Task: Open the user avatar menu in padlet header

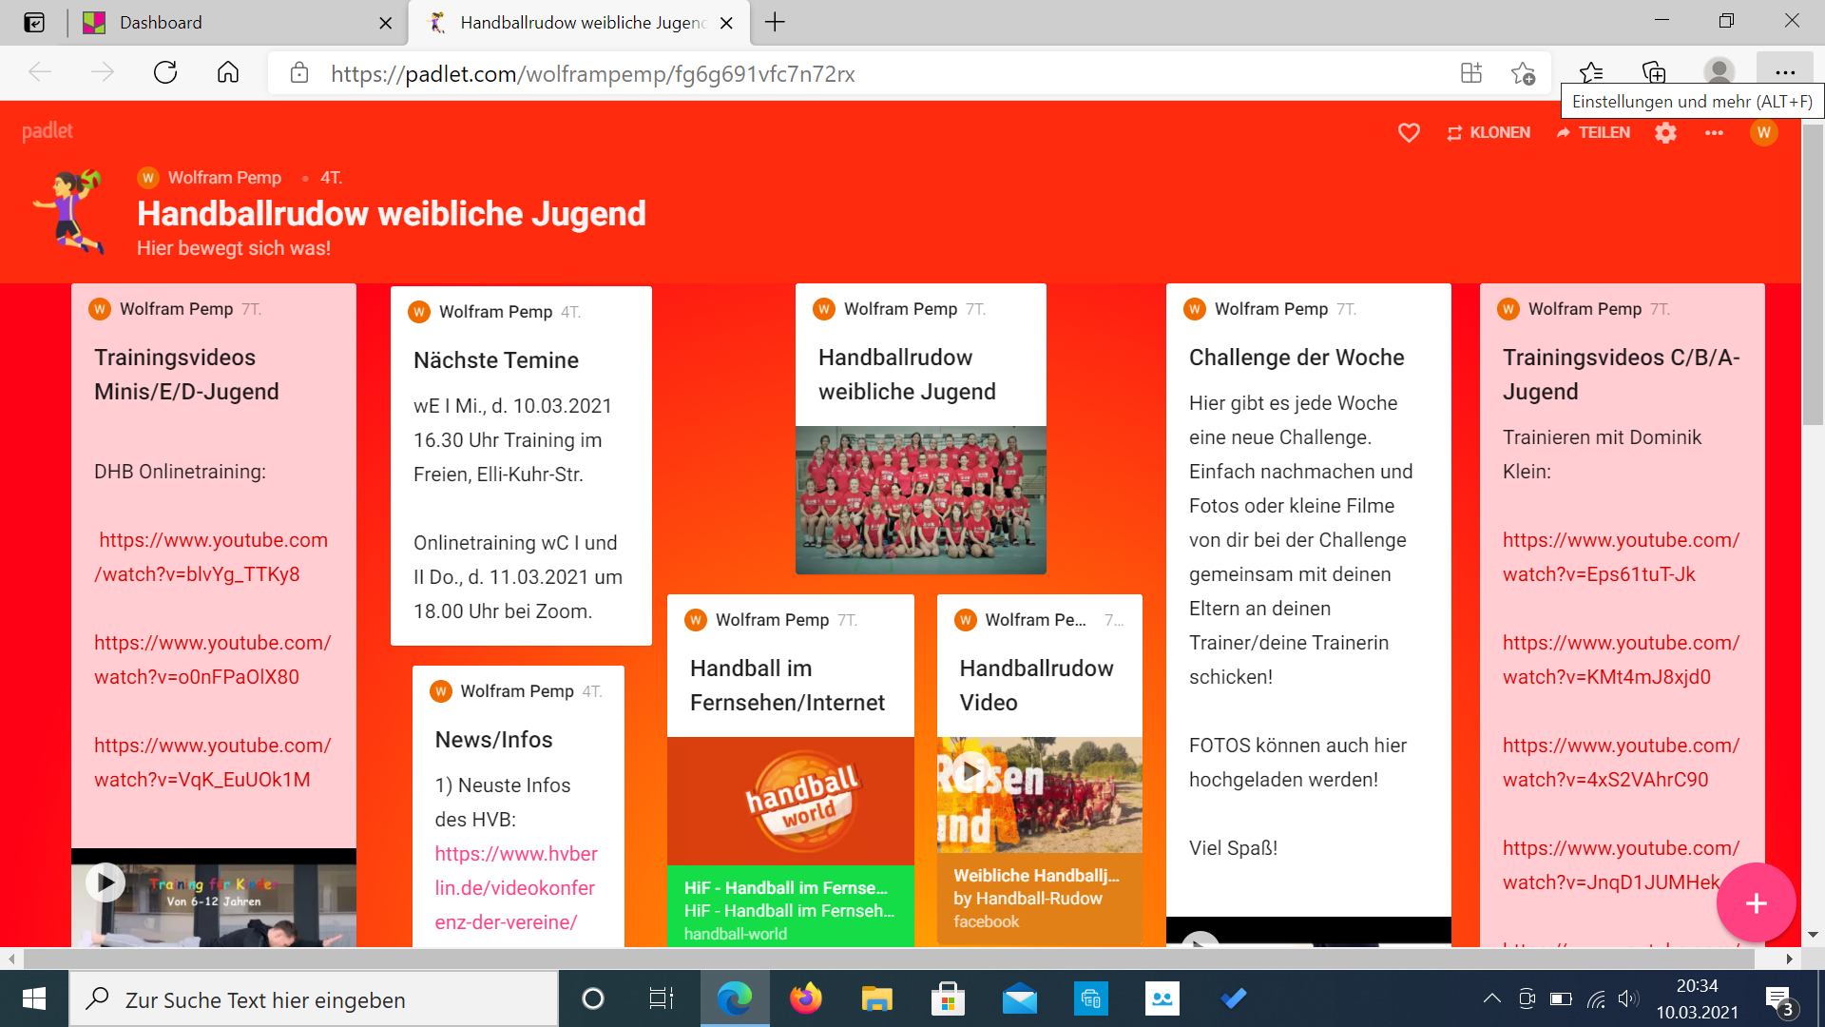Action: pos(1764,133)
